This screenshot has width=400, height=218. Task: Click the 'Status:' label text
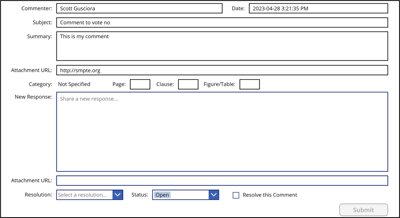tap(140, 195)
